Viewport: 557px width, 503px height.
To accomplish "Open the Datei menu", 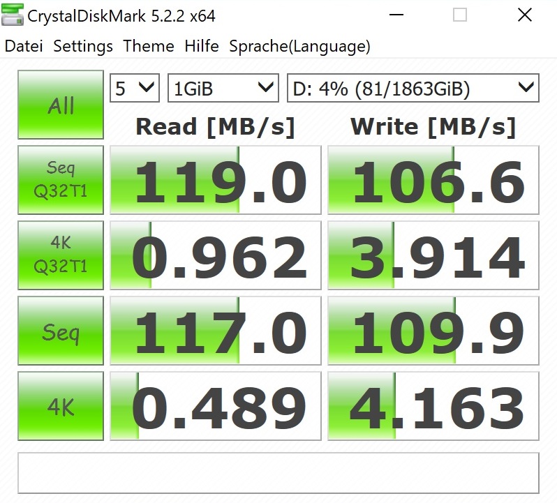I will pyautogui.click(x=24, y=47).
